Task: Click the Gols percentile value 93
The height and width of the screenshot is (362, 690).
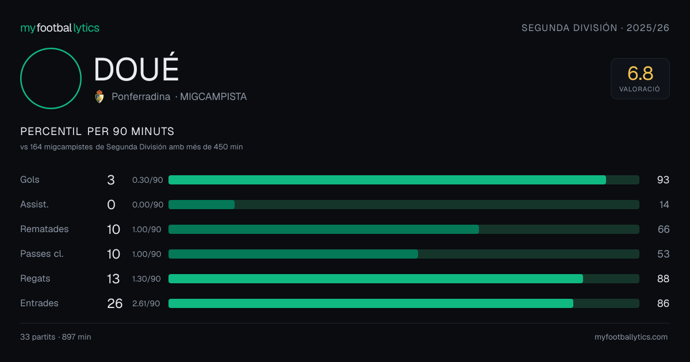Action: tap(663, 180)
